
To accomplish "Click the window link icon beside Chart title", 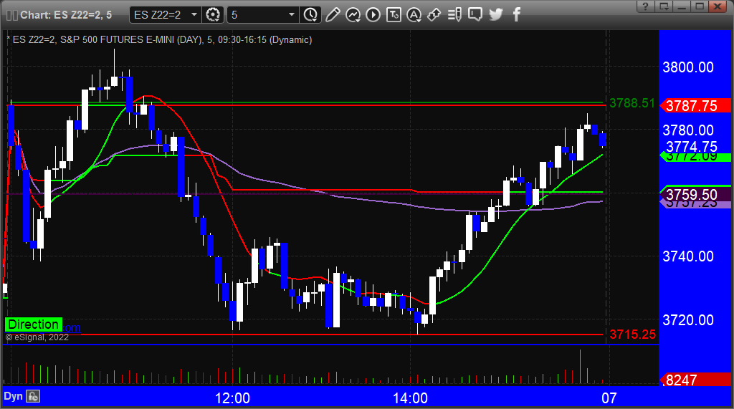I will (x=12, y=15).
